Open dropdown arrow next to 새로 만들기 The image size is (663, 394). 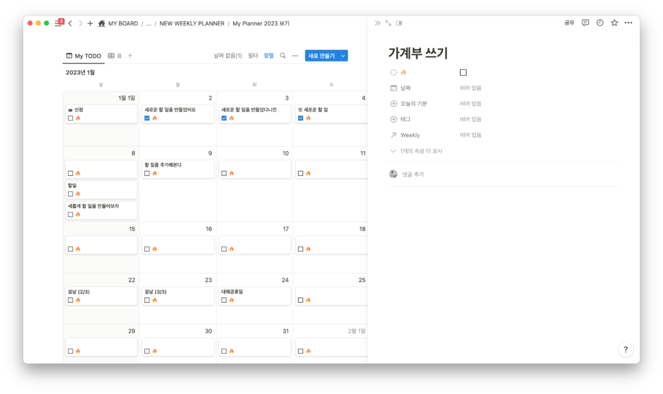click(343, 56)
